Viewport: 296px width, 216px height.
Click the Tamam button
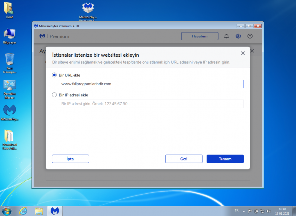click(224, 159)
